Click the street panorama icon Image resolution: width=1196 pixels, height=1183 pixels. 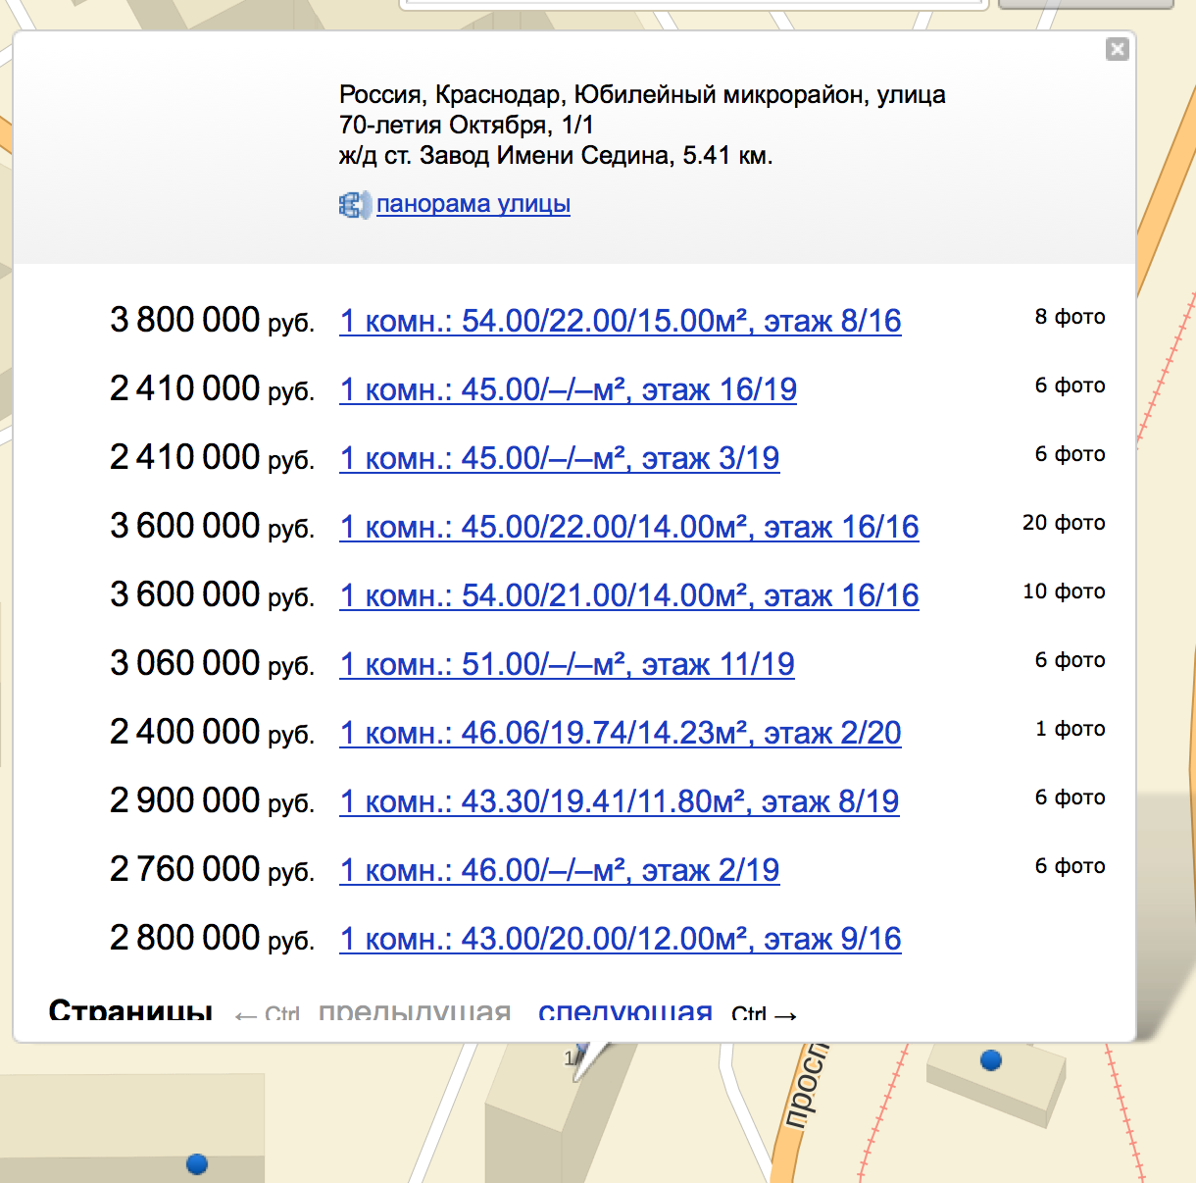click(354, 204)
